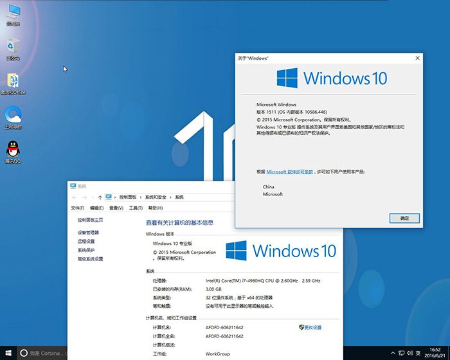The height and width of the screenshot is (360, 450).
Task: Click the up arrow navigation icon
Action: point(100,197)
